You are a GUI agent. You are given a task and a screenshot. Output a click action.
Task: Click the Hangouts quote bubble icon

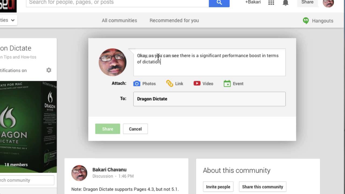click(306, 21)
